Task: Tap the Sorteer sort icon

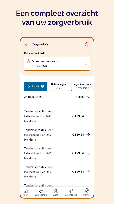Action: click(88, 97)
